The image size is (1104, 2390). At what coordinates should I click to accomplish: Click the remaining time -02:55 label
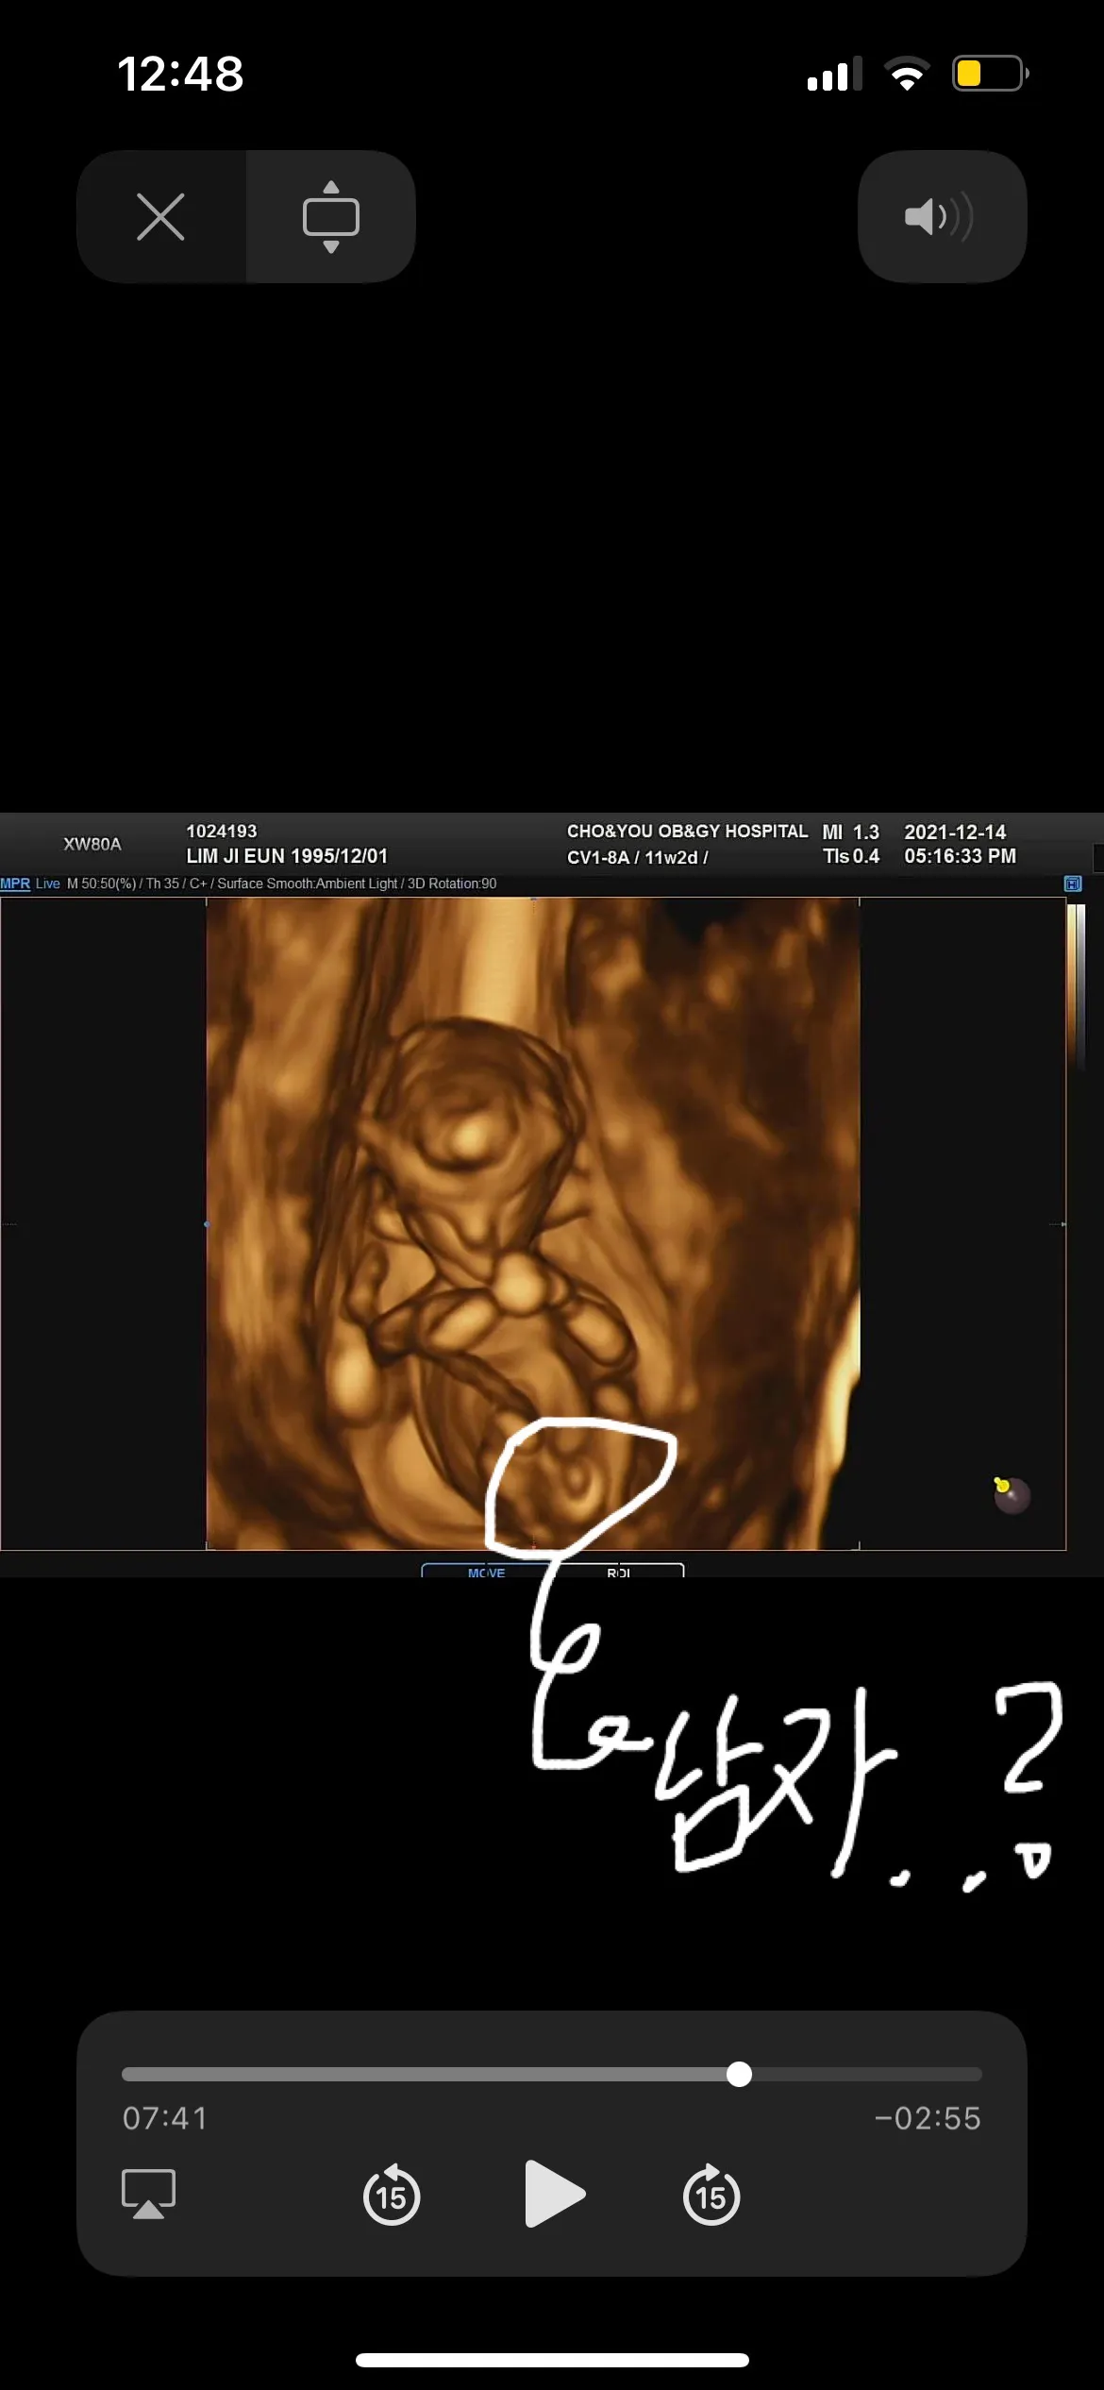[x=928, y=2118]
